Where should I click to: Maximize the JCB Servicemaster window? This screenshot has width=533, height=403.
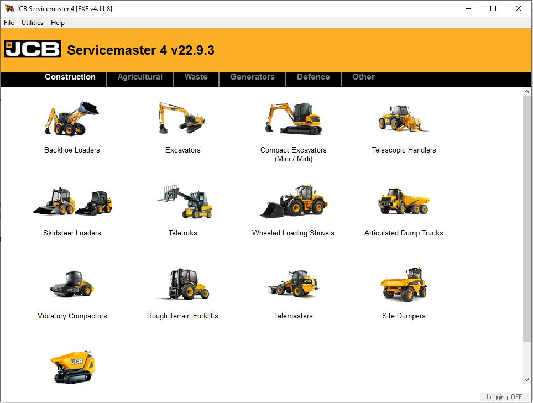coord(493,8)
